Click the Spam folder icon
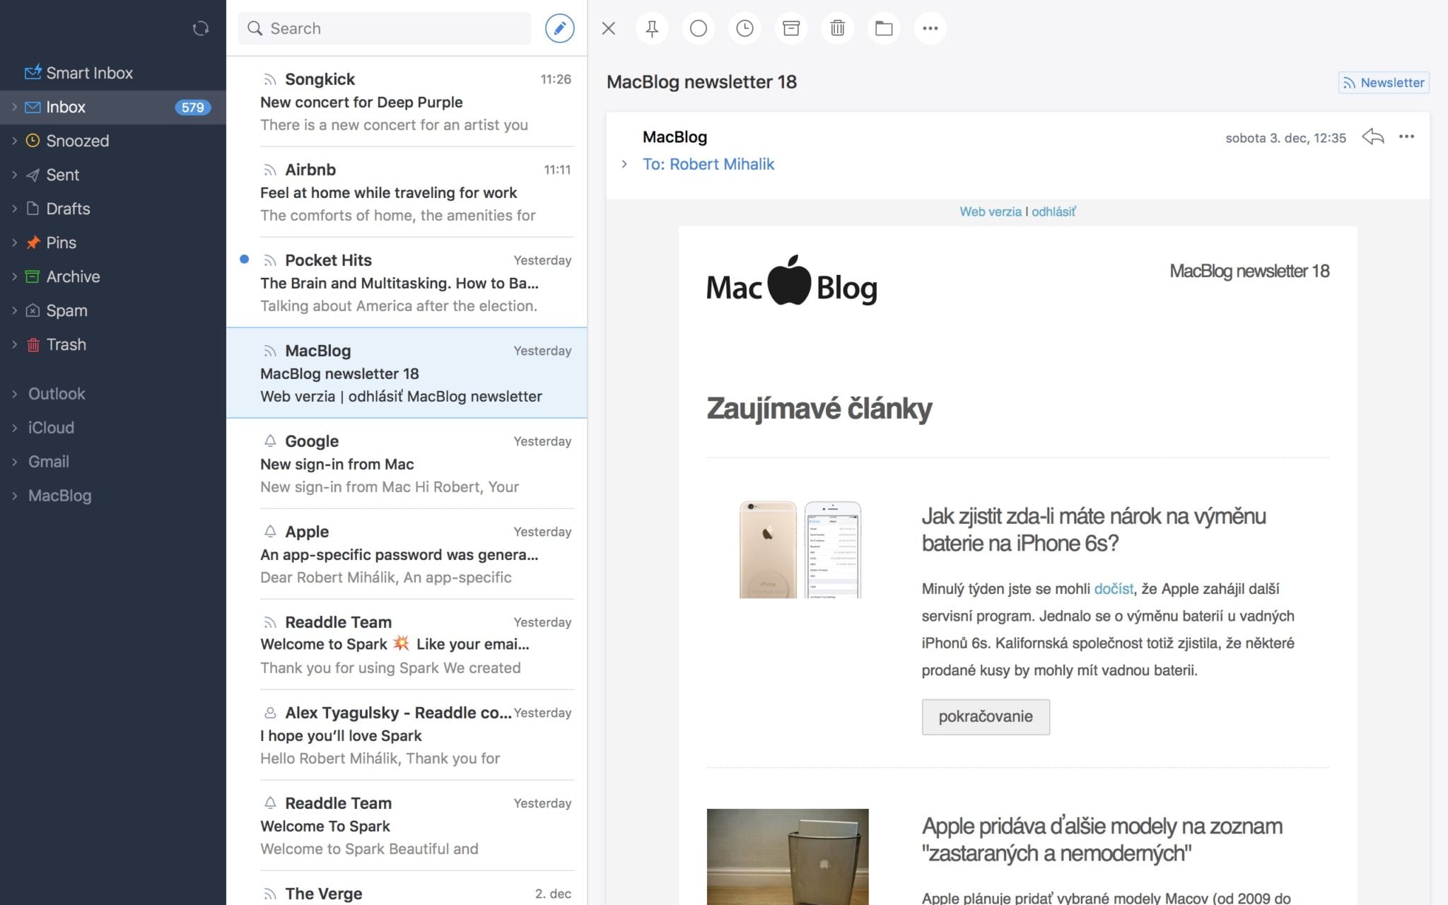The width and height of the screenshot is (1448, 905). click(33, 310)
